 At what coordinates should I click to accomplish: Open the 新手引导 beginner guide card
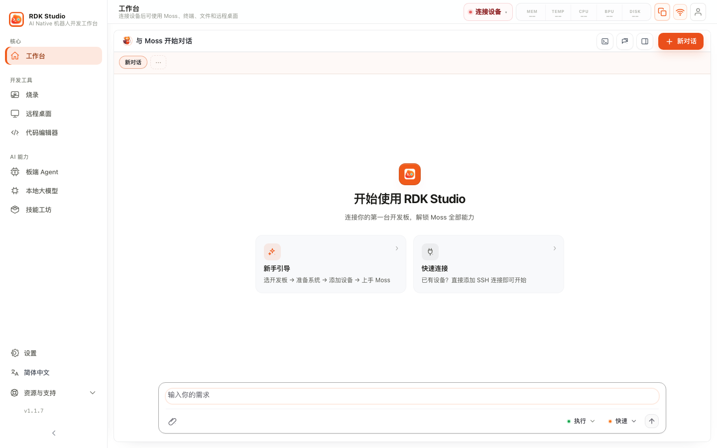pyautogui.click(x=331, y=264)
